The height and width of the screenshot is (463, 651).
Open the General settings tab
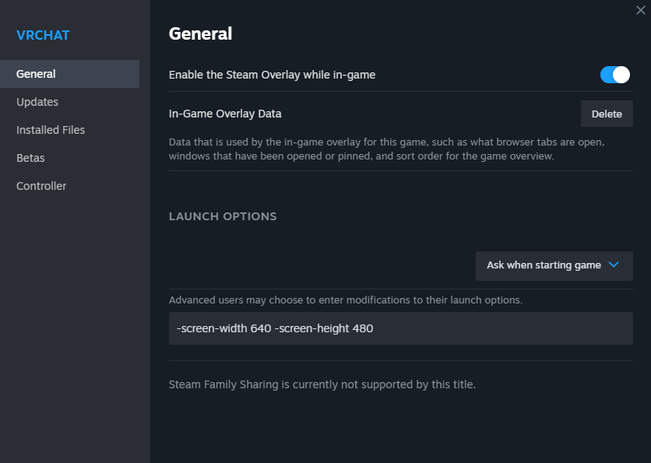[69, 74]
